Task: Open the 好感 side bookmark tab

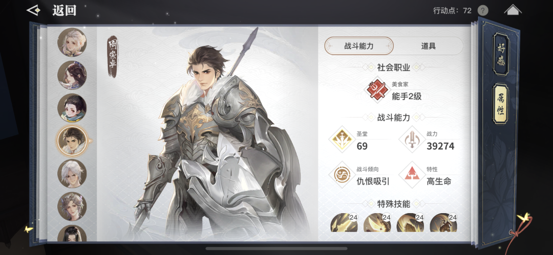Action: click(501, 54)
